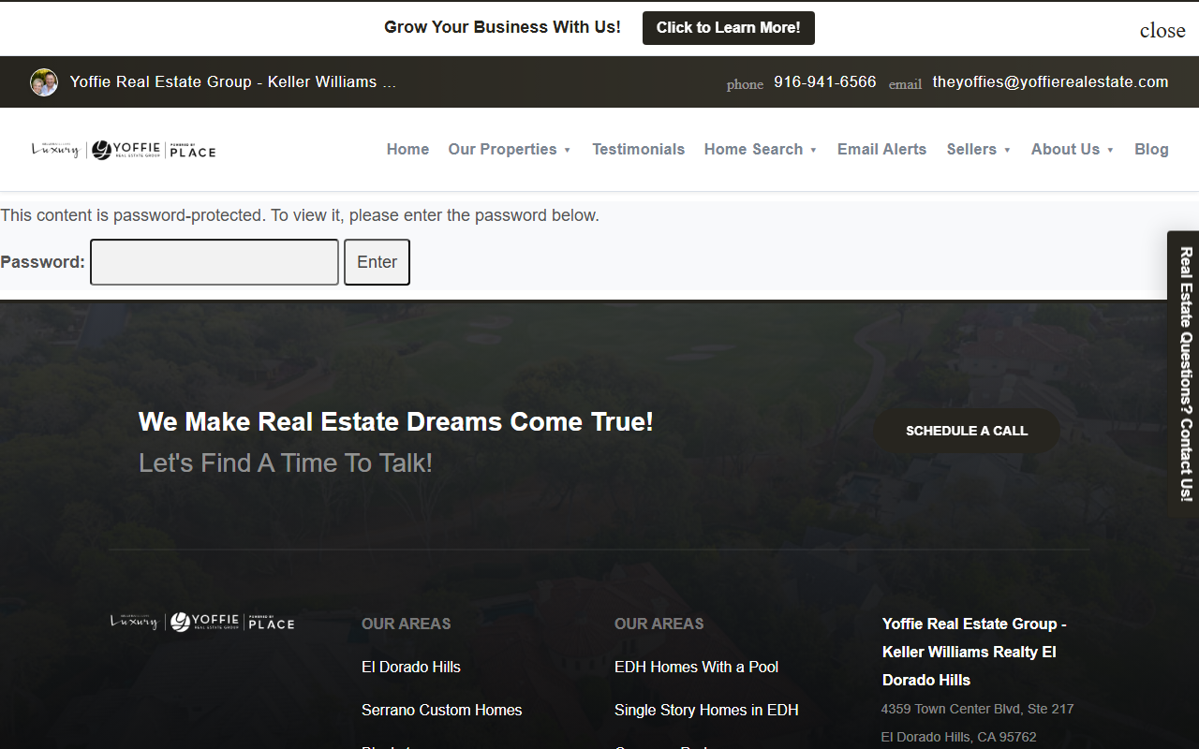The image size is (1199, 749).
Task: Click the theyoffies@yoffierealestate.com email link
Action: 1050,82
